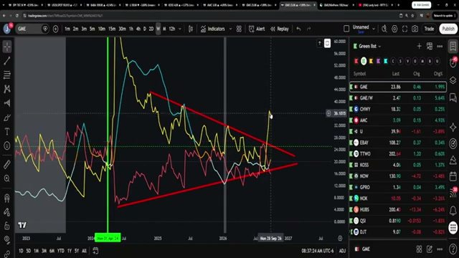Image resolution: width=459 pixels, height=258 pixels.
Task: Select the yellow flagged list swatch
Action: tap(372, 61)
